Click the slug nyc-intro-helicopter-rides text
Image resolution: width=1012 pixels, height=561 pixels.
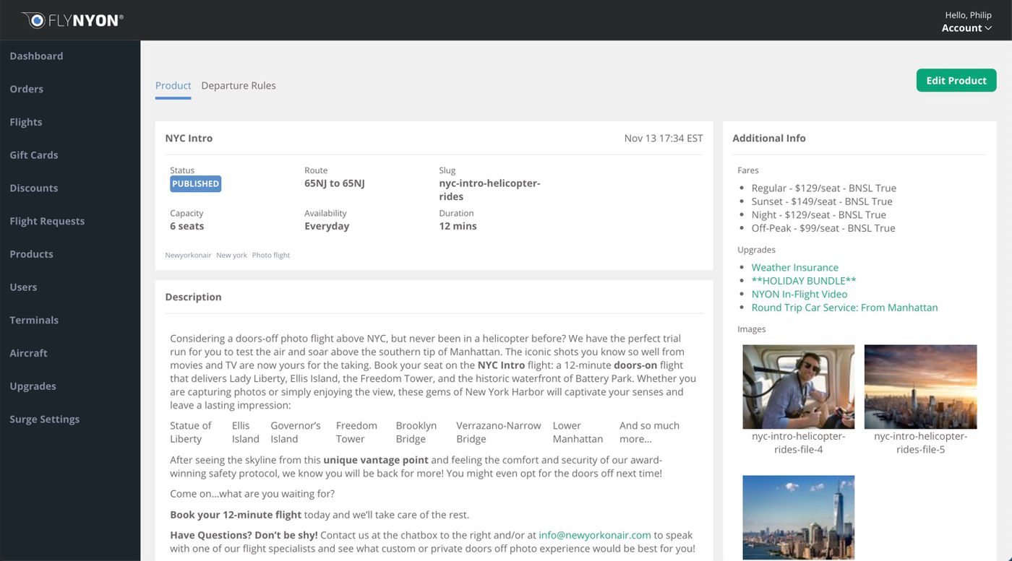click(489, 190)
